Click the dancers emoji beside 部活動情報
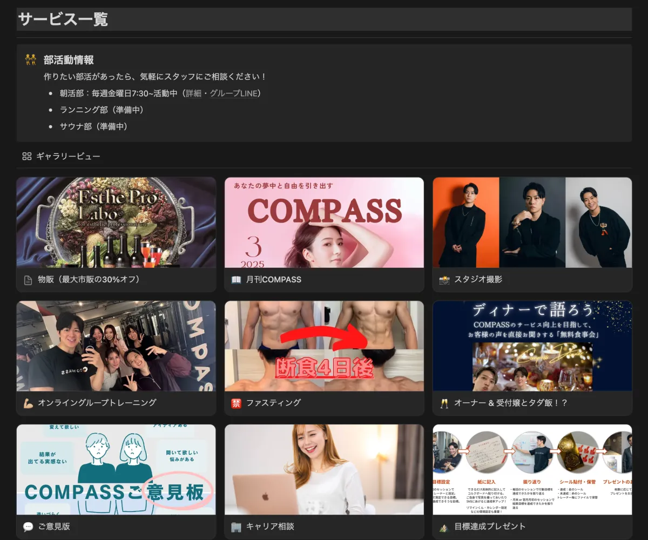The height and width of the screenshot is (540, 648). (x=31, y=59)
